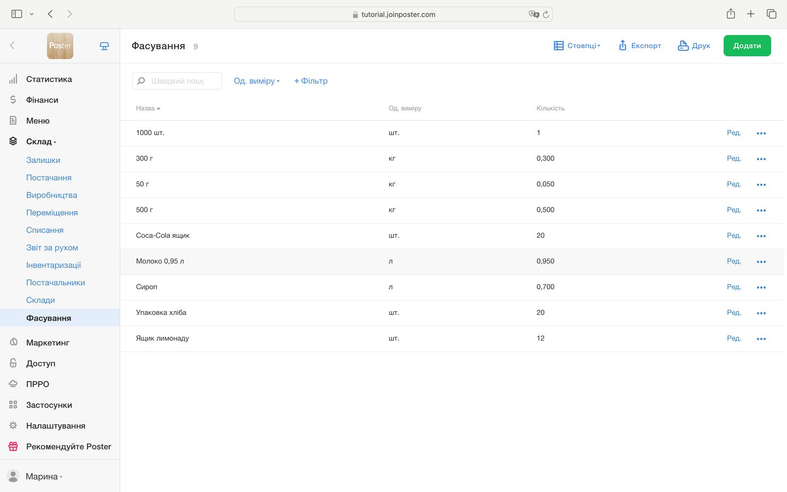Image resolution: width=787 pixels, height=492 pixels.
Task: Go to Залишки in the sidebar
Action: click(x=43, y=160)
